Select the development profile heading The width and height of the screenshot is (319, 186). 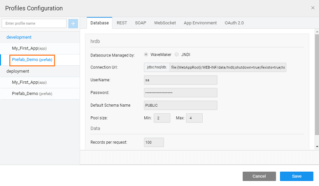[19, 37]
